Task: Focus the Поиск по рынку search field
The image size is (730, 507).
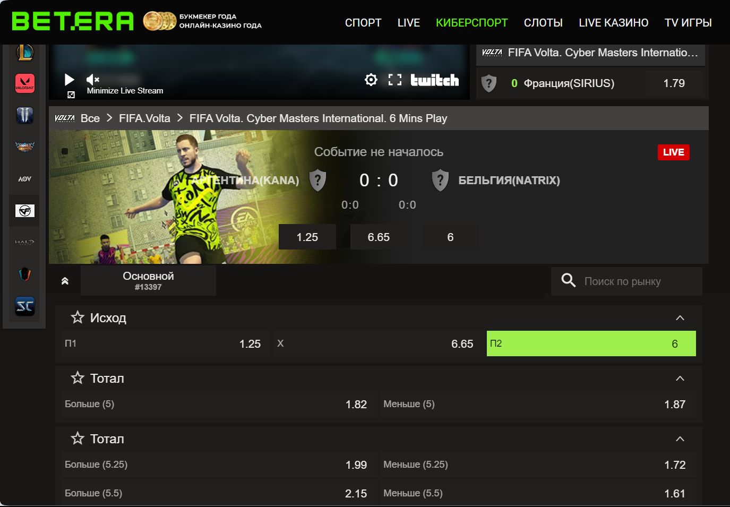Action: (626, 281)
